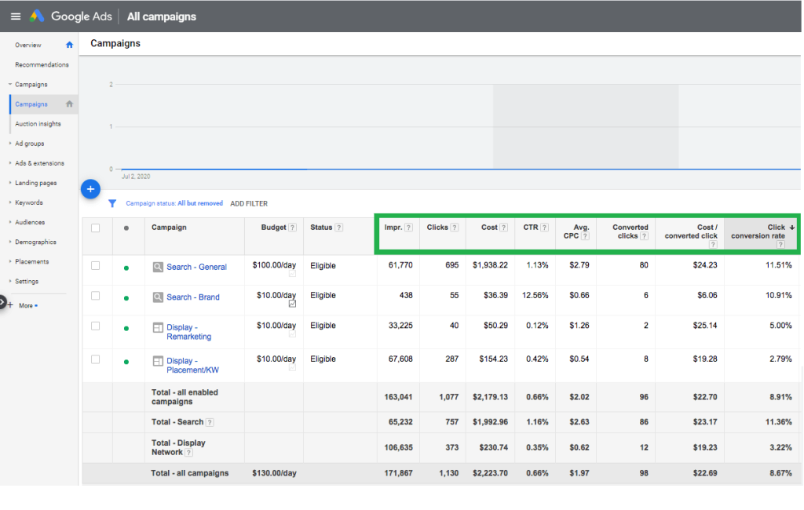Click the help icon beside Status header
This screenshot has width=804, height=510.
(339, 228)
